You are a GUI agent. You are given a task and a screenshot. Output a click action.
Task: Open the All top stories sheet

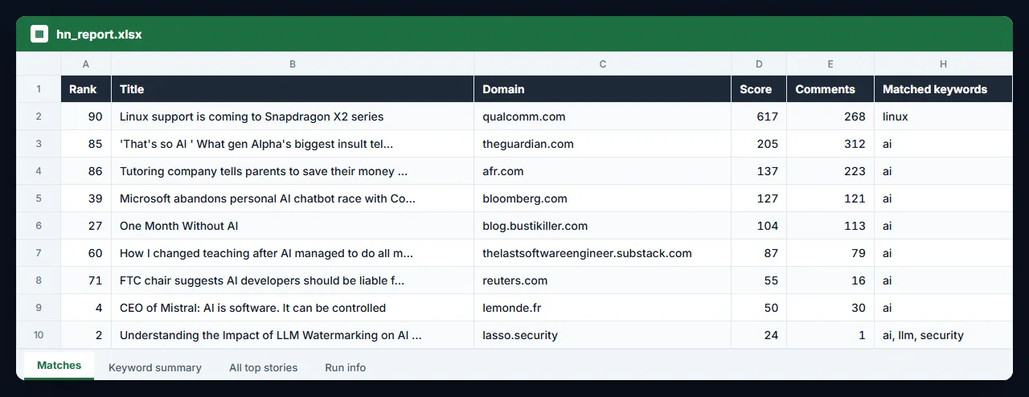pyautogui.click(x=263, y=367)
